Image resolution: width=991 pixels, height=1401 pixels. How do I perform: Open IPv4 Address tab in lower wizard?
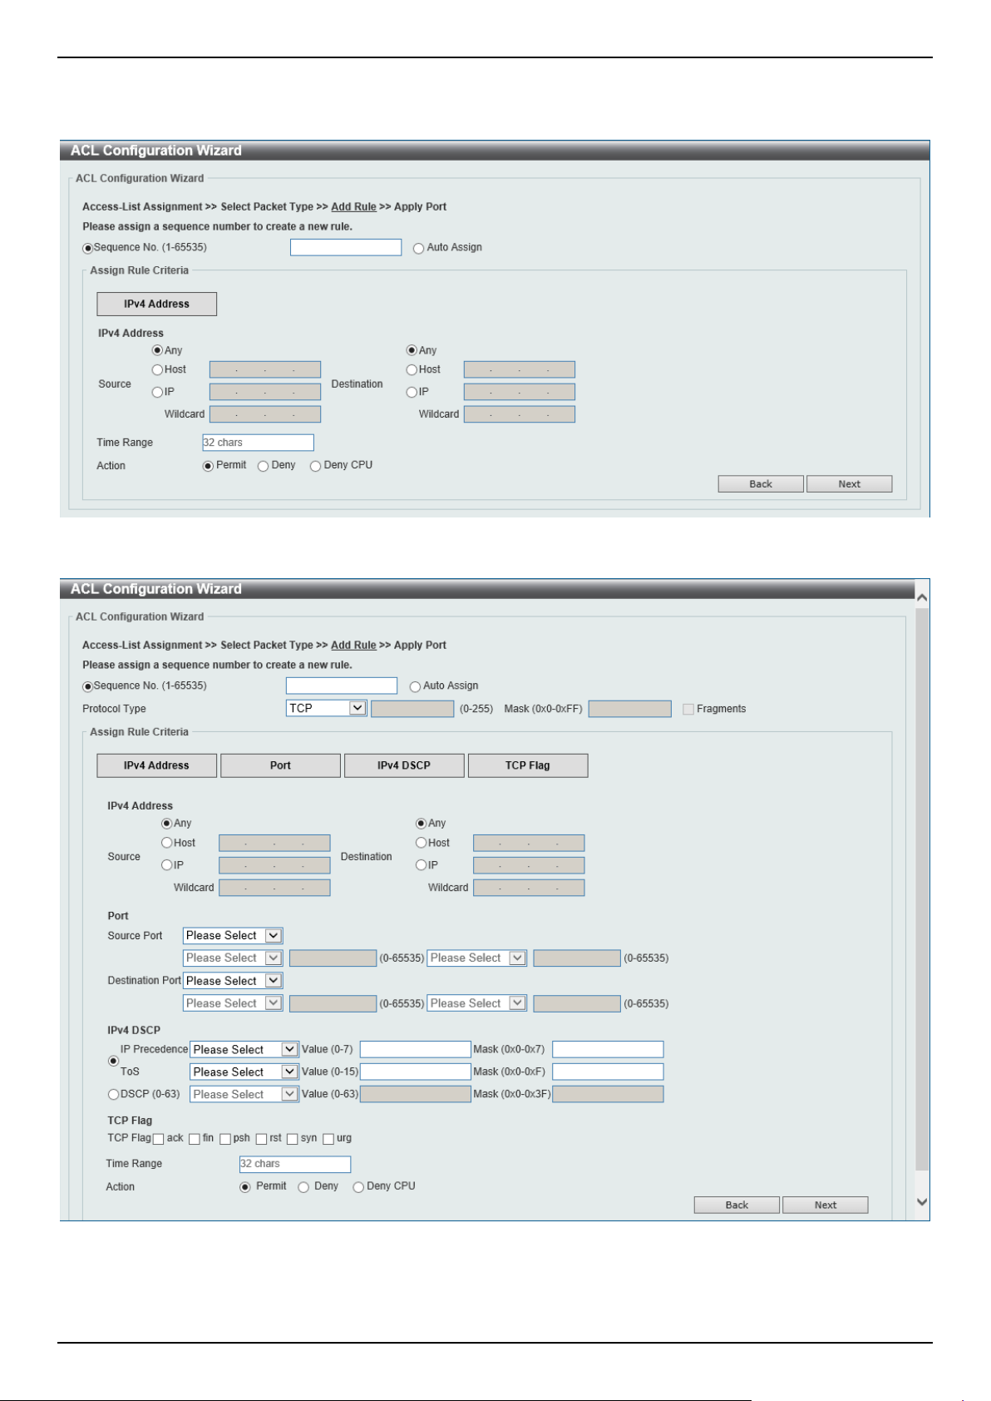tap(156, 765)
